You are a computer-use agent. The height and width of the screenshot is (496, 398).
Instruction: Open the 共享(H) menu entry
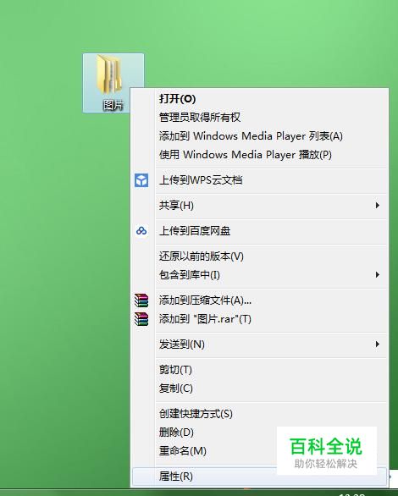259,206
